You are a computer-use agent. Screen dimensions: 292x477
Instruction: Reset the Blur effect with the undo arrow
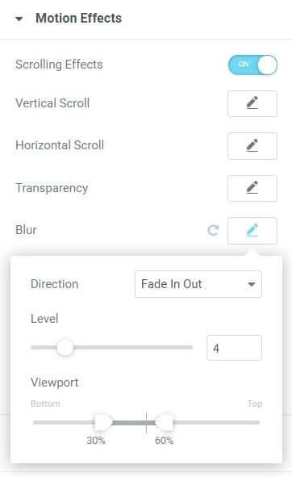click(213, 230)
